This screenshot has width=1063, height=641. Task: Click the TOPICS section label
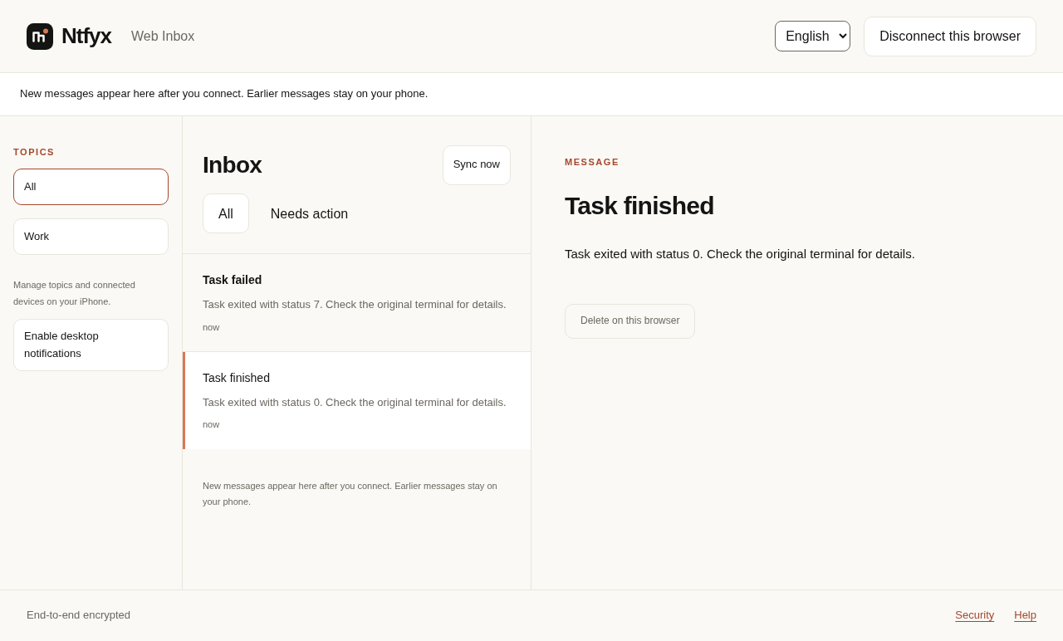[x=34, y=152]
